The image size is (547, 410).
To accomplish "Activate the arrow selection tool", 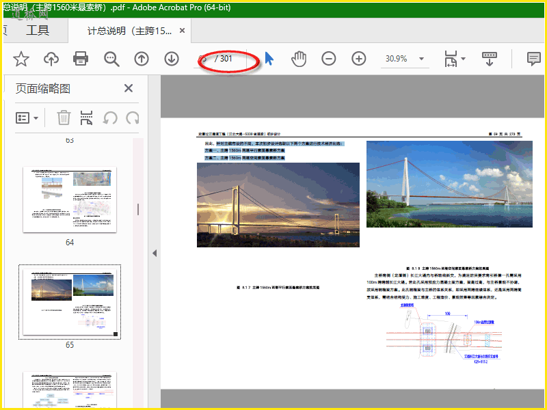I will click(269, 59).
